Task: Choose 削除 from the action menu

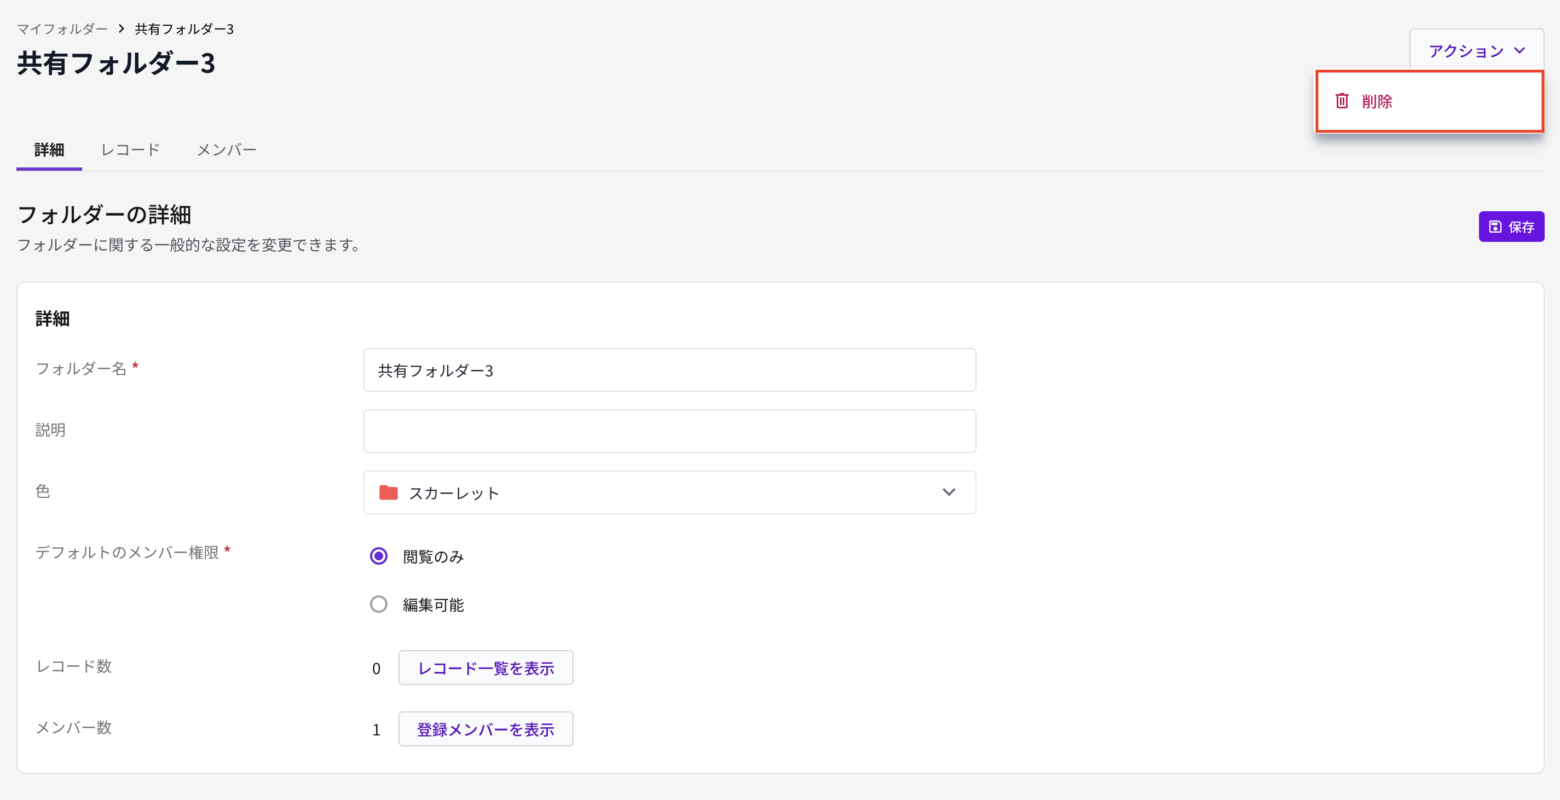Action: tap(1429, 101)
